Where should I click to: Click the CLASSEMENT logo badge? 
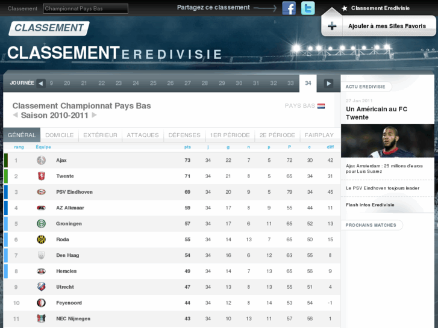(49, 28)
